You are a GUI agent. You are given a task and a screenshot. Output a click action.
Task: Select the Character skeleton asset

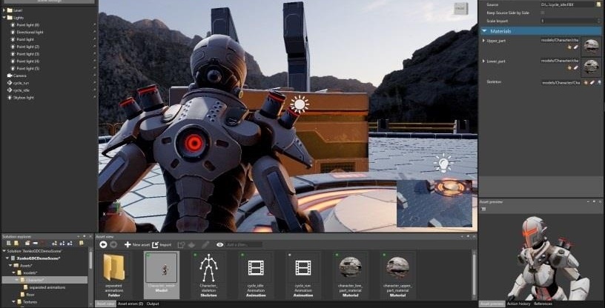click(208, 275)
